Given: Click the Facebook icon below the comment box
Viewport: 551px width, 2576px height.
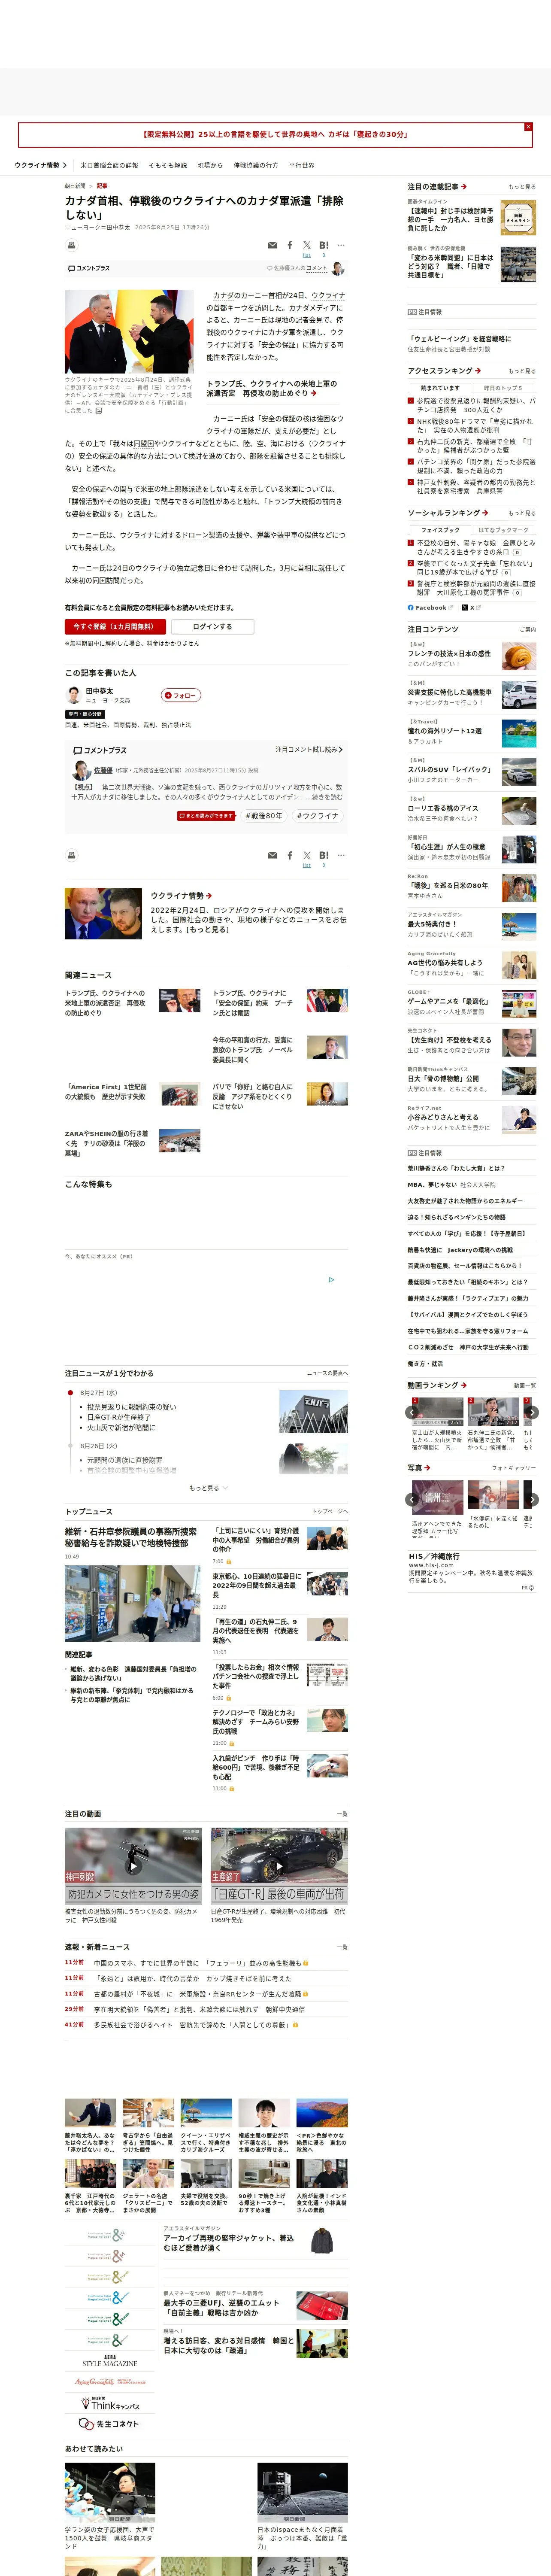Looking at the screenshot, I should point(290,855).
